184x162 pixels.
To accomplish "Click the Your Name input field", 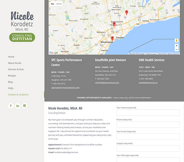I will [x=148, y=113].
